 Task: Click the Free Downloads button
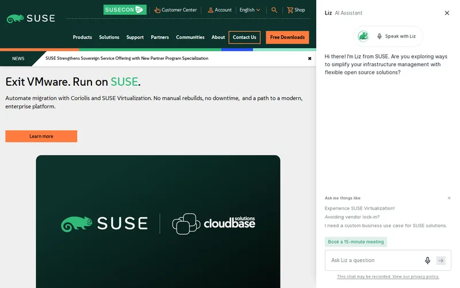pos(287,37)
